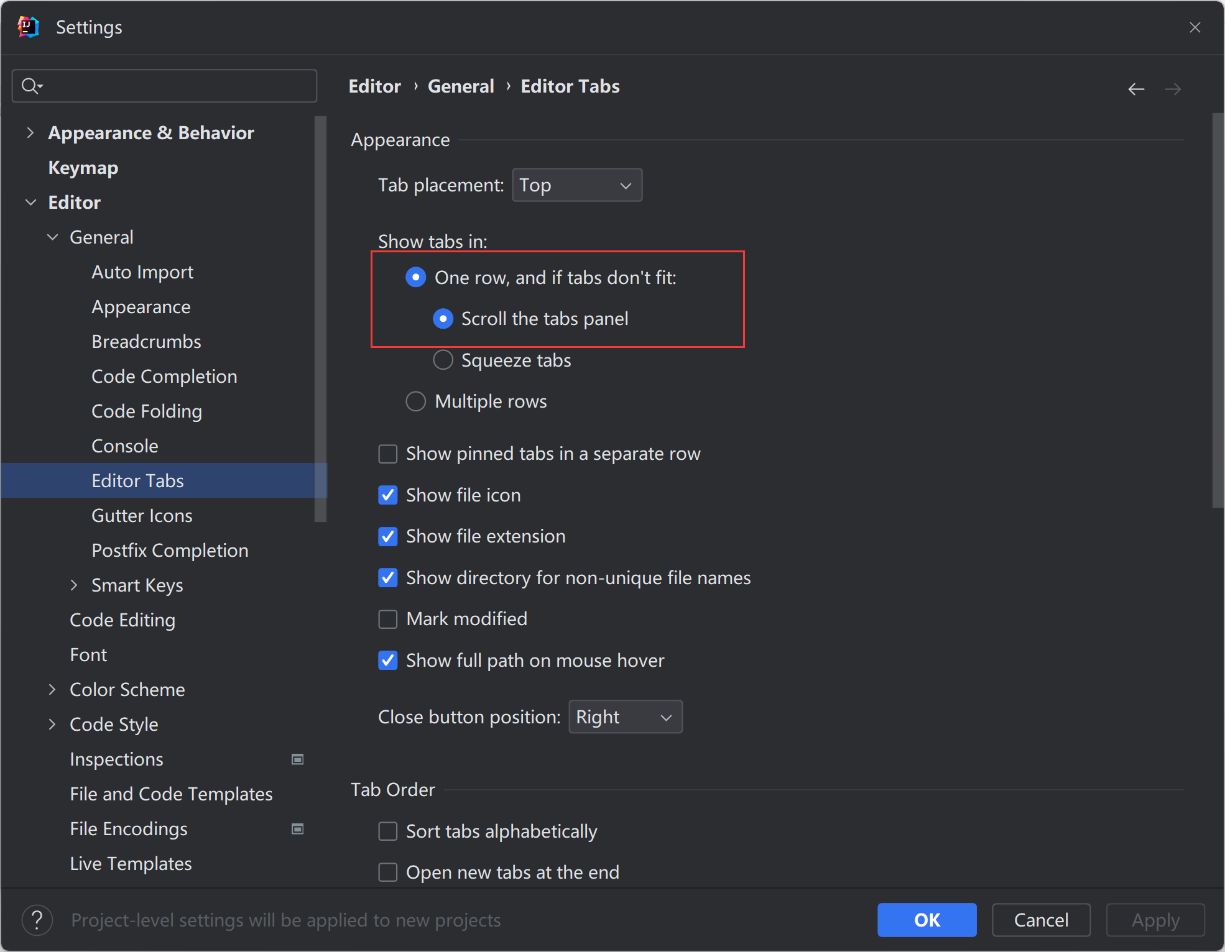Select File and Code Templates
The height and width of the screenshot is (952, 1225).
(x=171, y=794)
